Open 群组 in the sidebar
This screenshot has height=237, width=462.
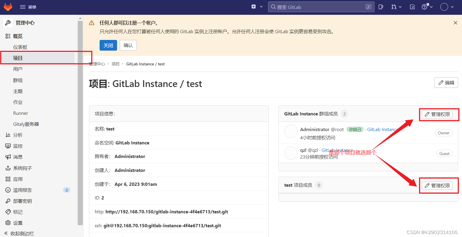(x=18, y=80)
